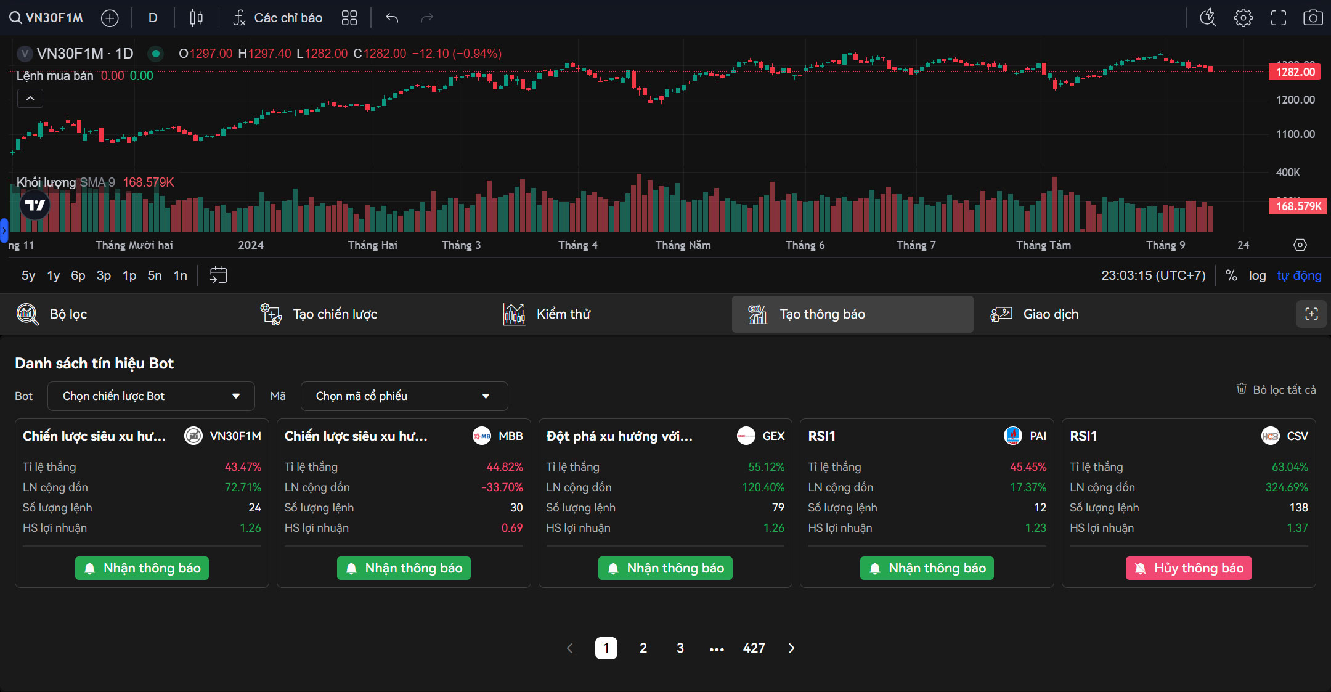
Task: Open the candle chart style icon
Action: pyautogui.click(x=195, y=17)
